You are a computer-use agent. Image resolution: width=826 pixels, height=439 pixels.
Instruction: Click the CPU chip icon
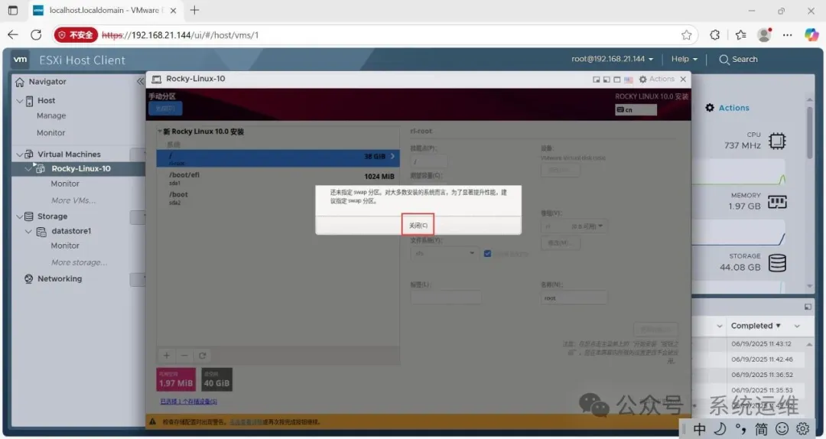[x=777, y=141]
